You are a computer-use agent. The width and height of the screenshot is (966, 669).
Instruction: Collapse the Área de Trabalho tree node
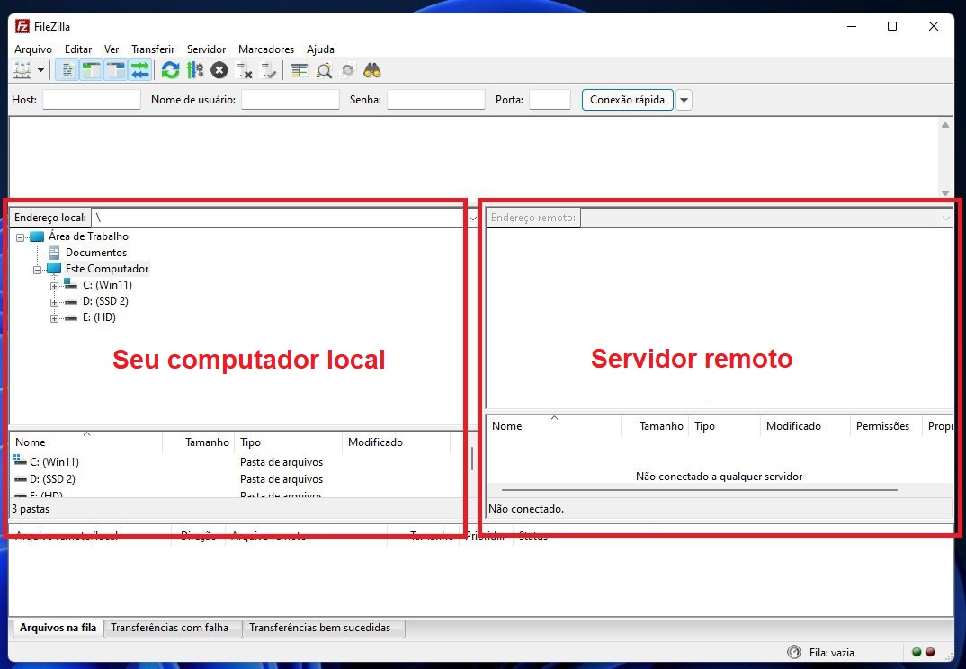[21, 236]
